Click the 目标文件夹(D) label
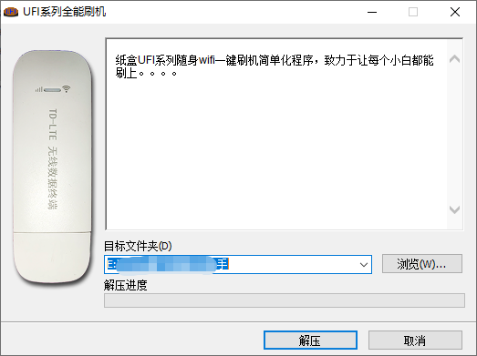The width and height of the screenshot is (477, 356). [138, 246]
